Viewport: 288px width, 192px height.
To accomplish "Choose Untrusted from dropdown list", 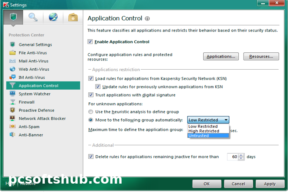I will [x=208, y=136].
